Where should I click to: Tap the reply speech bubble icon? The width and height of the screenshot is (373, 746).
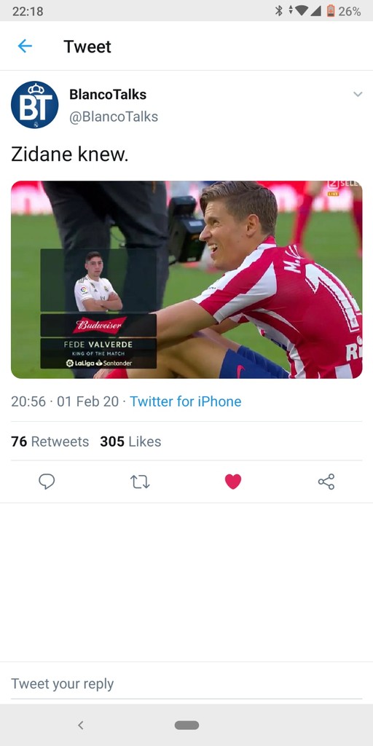(47, 482)
